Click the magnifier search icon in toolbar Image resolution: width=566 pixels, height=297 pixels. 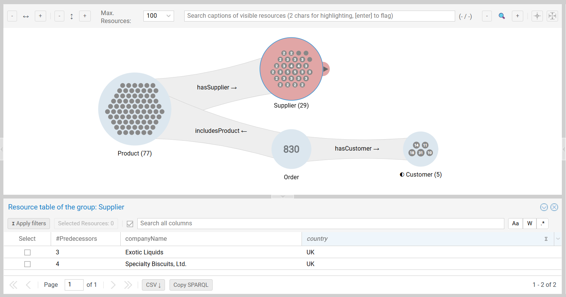click(x=502, y=16)
